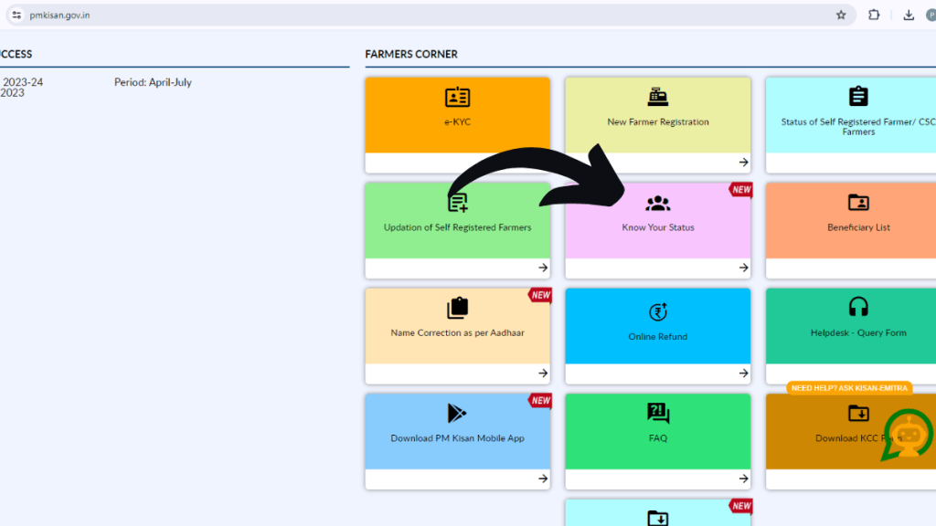The image size is (936, 526).
Task: Click the FARMERS CORNER heading
Action: 411,54
